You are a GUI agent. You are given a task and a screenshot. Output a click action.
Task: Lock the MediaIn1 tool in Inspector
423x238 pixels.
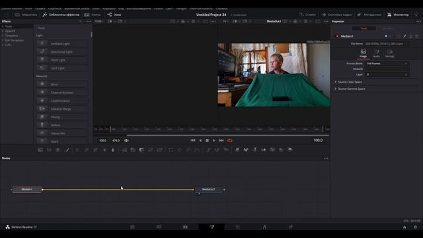pos(411,36)
